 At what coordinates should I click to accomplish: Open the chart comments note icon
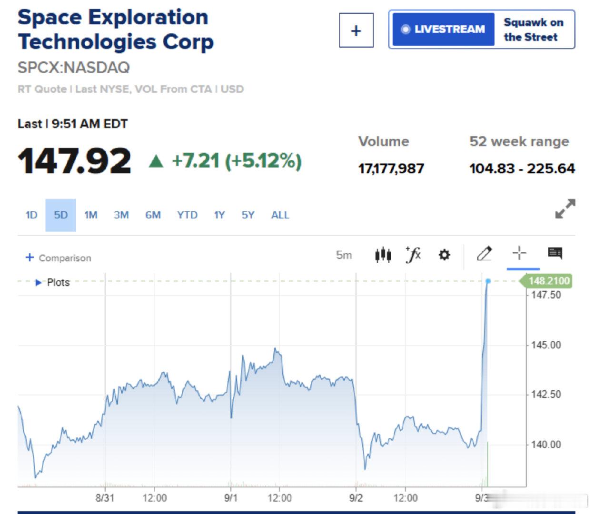coord(555,253)
